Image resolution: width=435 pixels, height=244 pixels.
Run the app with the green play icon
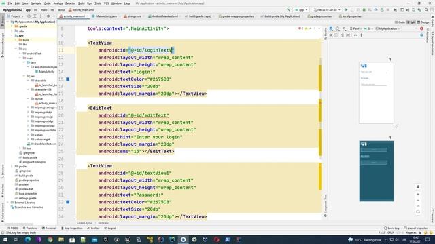346,9
